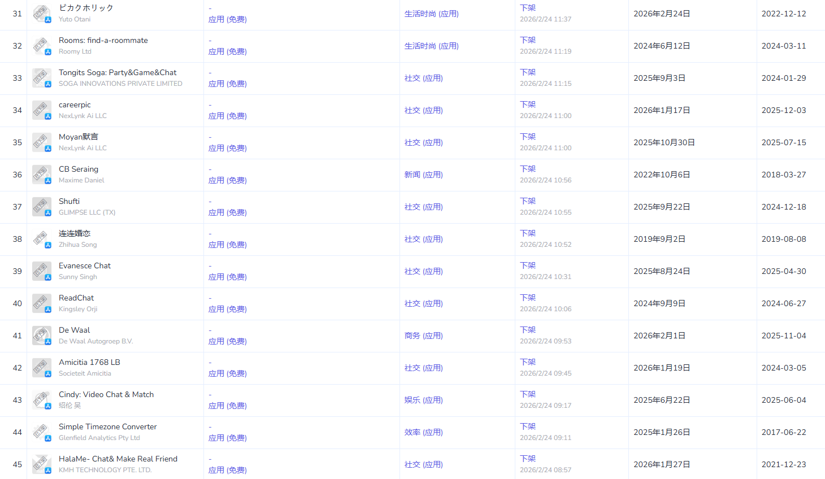Select the Cindy: Video Chat & Match icon

(x=42, y=400)
